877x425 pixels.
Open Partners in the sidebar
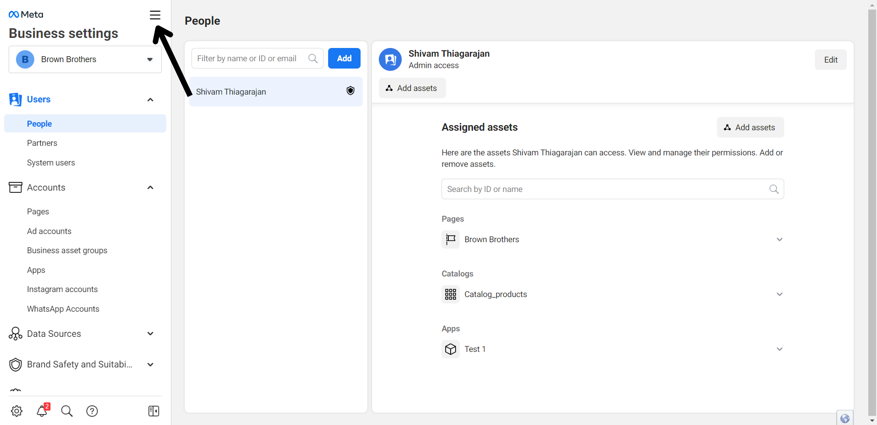pos(42,143)
